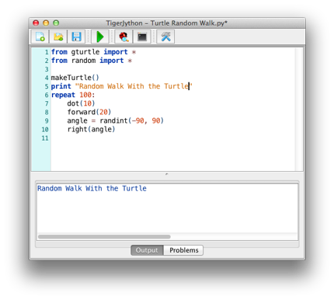Image resolution: width=334 pixels, height=300 pixels.
Task: Click on the repeat 100: line
Action: 73,95
